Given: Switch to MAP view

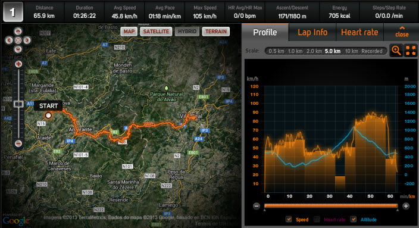Looking at the screenshot, I should coord(129,32).
